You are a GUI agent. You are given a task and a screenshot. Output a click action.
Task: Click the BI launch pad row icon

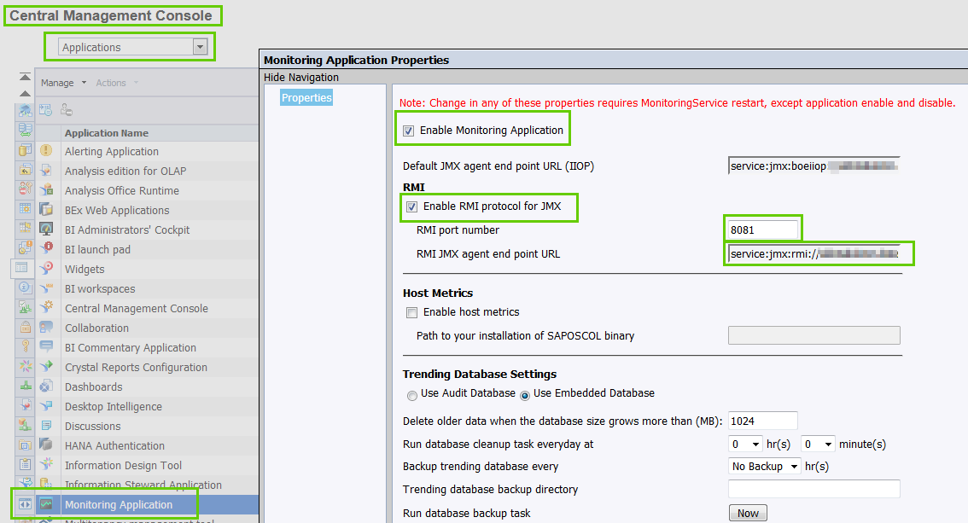pyautogui.click(x=46, y=248)
